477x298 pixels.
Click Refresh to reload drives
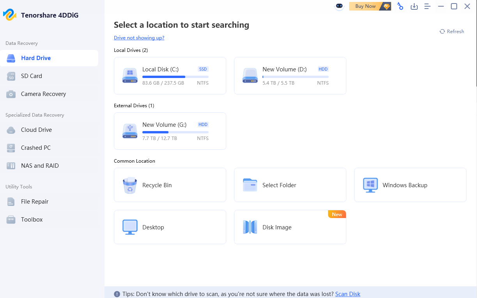(452, 31)
